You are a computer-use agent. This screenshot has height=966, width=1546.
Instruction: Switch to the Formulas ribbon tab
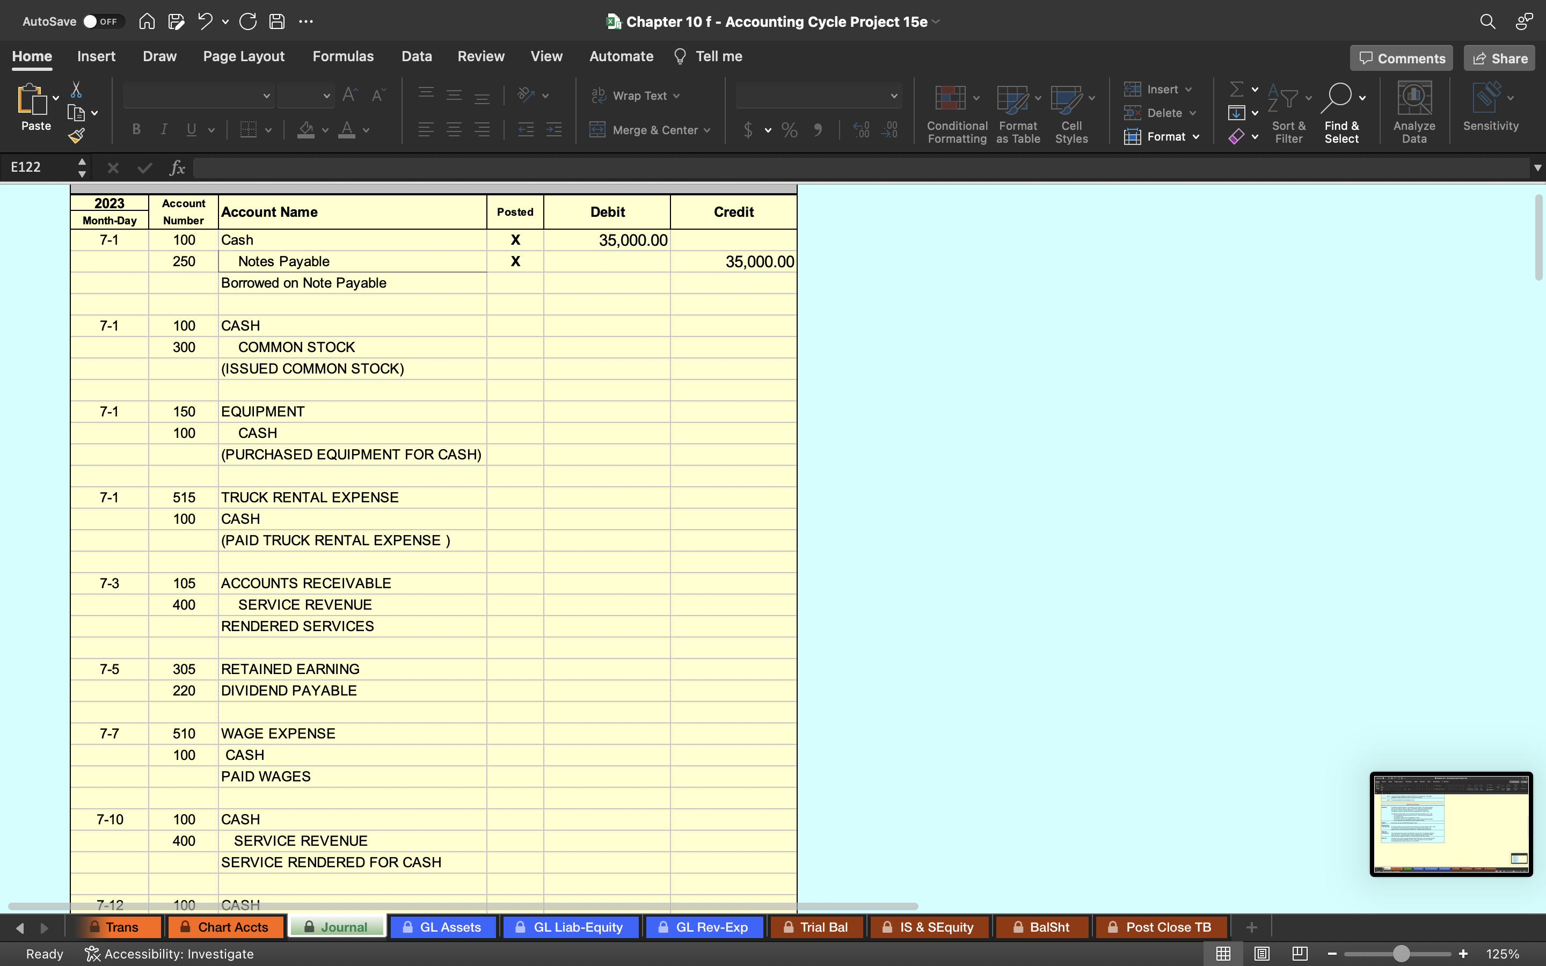(x=343, y=56)
